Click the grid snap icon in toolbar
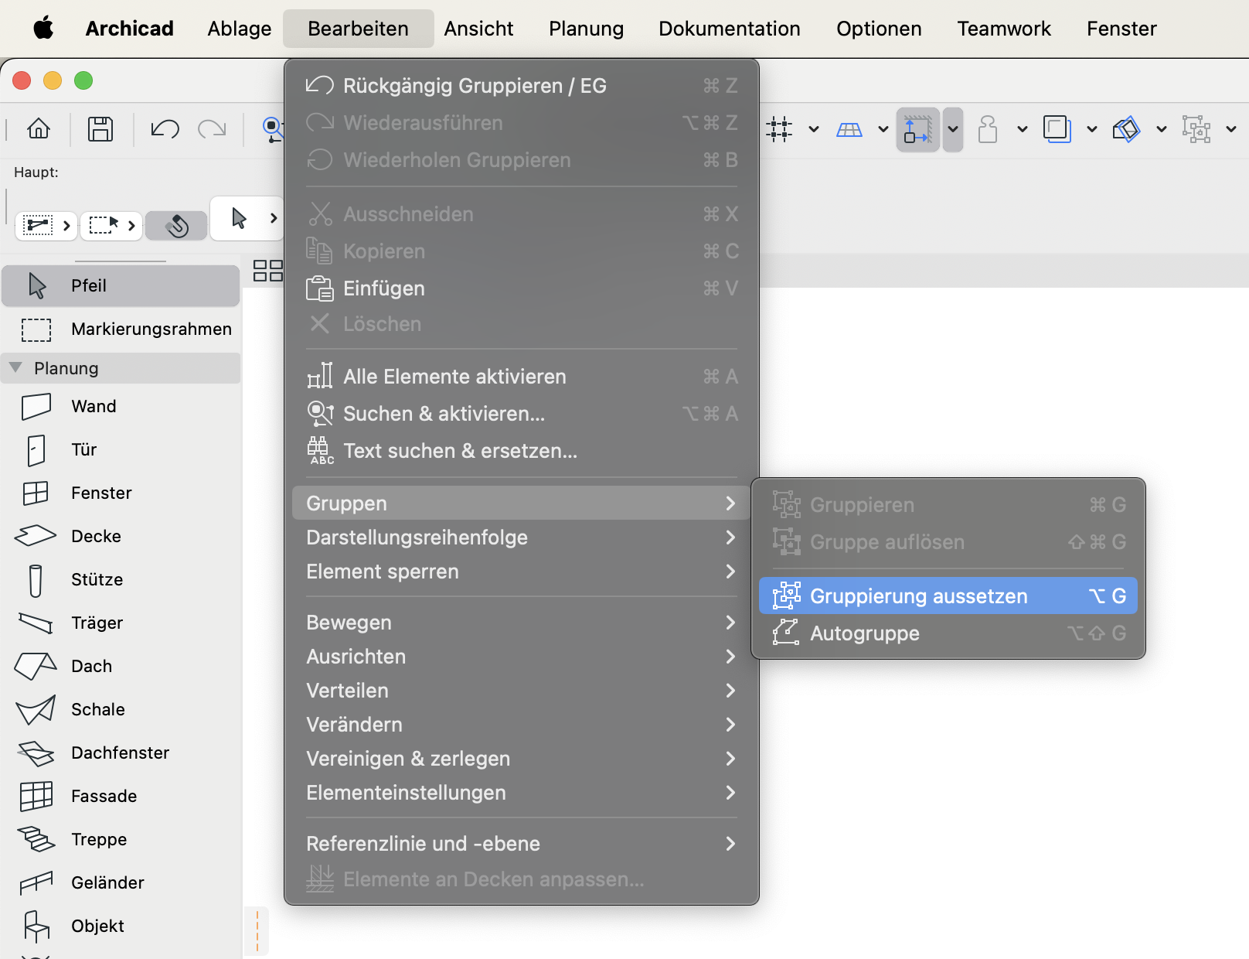1249x959 pixels. click(x=779, y=129)
